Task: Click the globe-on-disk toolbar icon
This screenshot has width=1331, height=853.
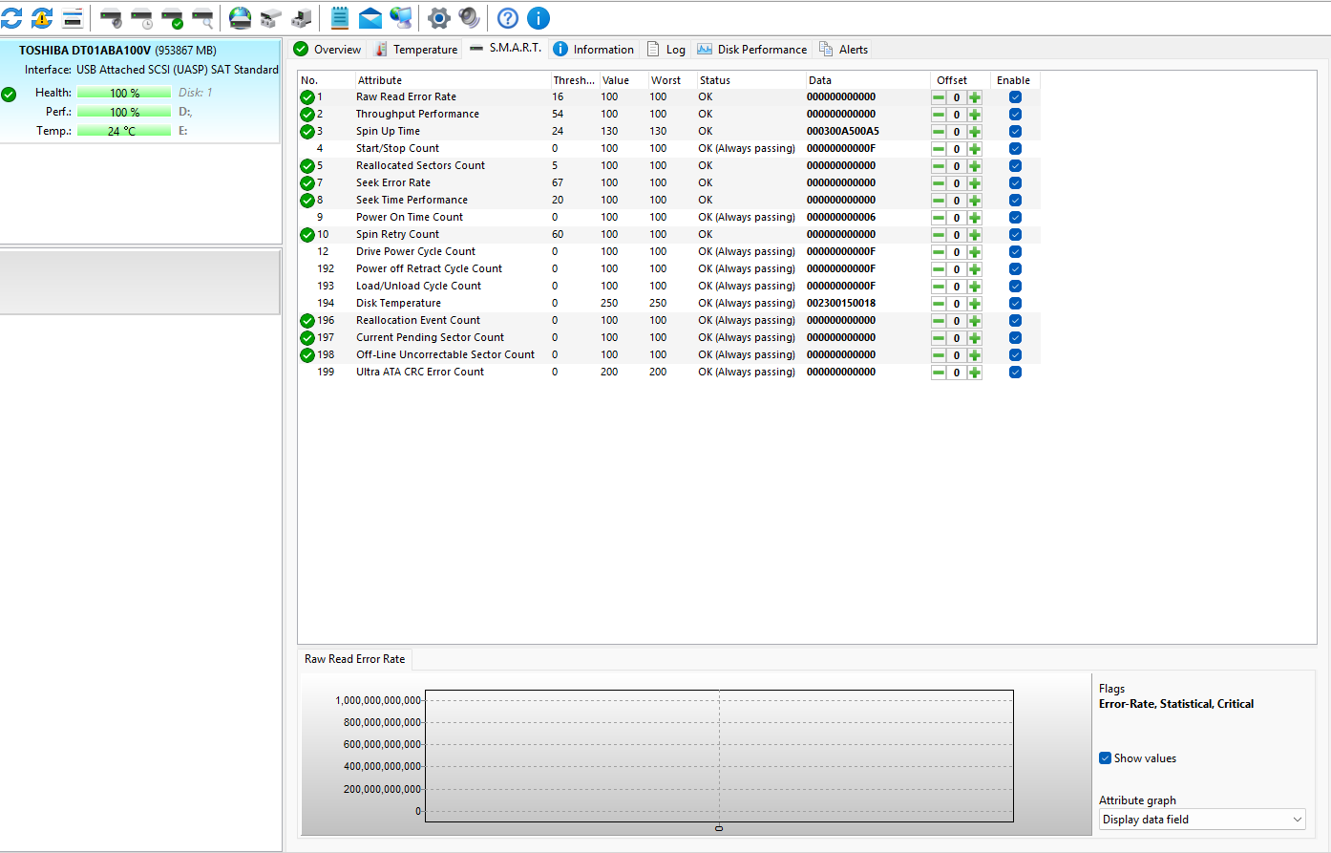Action: coord(241,18)
